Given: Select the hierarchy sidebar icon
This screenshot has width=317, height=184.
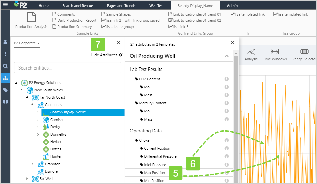Looking at the screenshot, I should coord(5,78).
